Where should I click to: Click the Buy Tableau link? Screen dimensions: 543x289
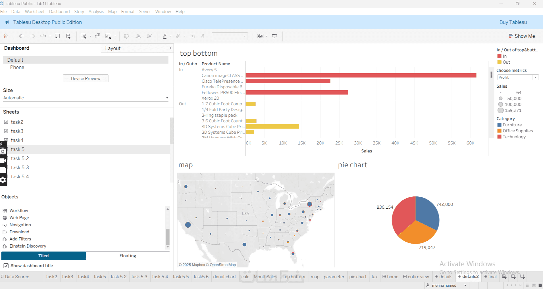pyautogui.click(x=513, y=22)
